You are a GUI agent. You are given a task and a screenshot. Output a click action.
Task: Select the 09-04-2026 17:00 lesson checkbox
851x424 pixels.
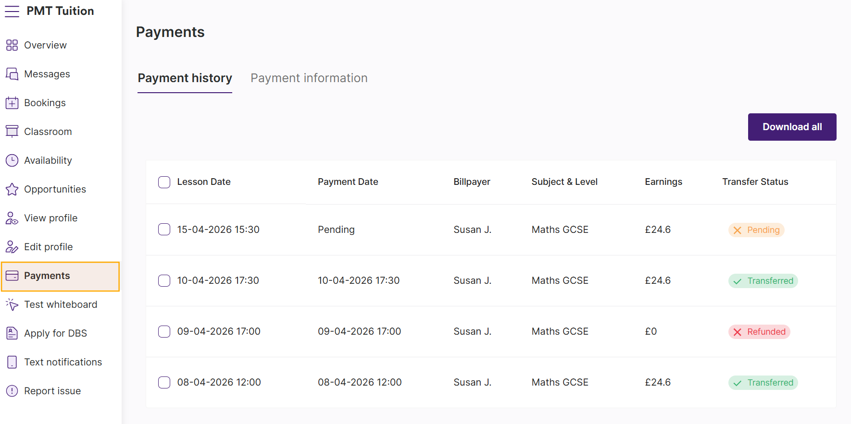[x=164, y=331]
